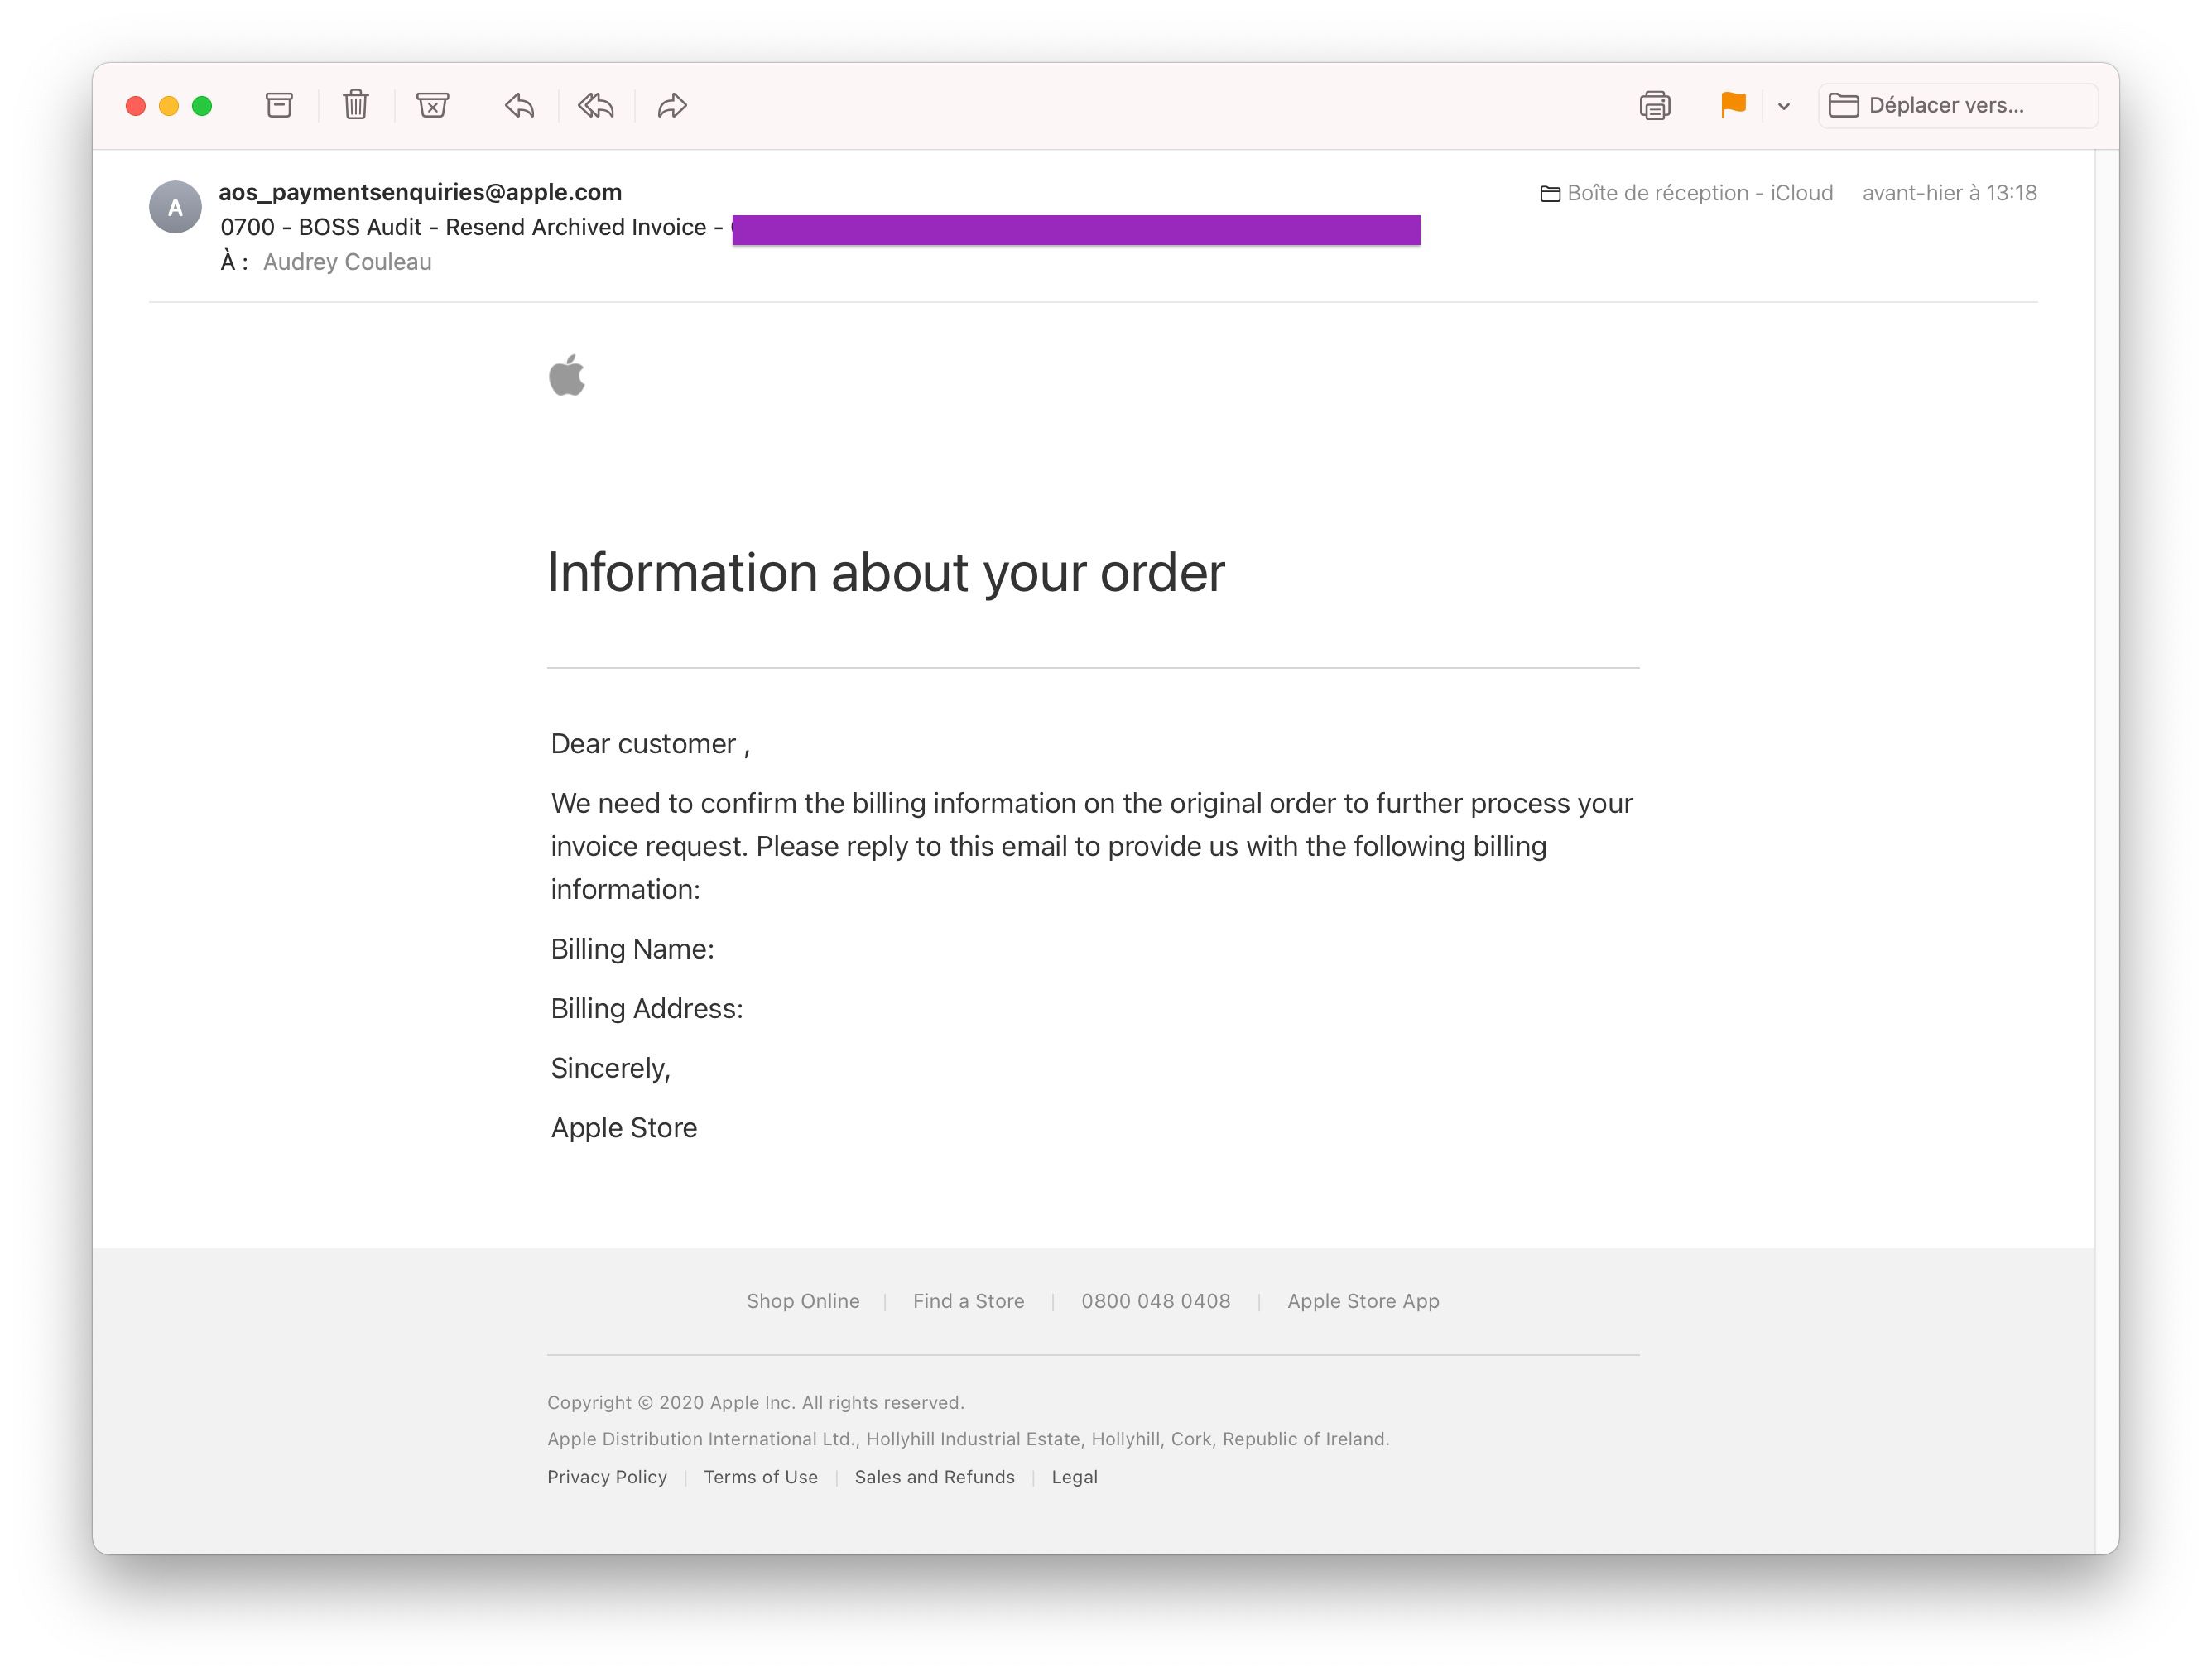Print the email
The image size is (2212, 1677).
point(1655,105)
